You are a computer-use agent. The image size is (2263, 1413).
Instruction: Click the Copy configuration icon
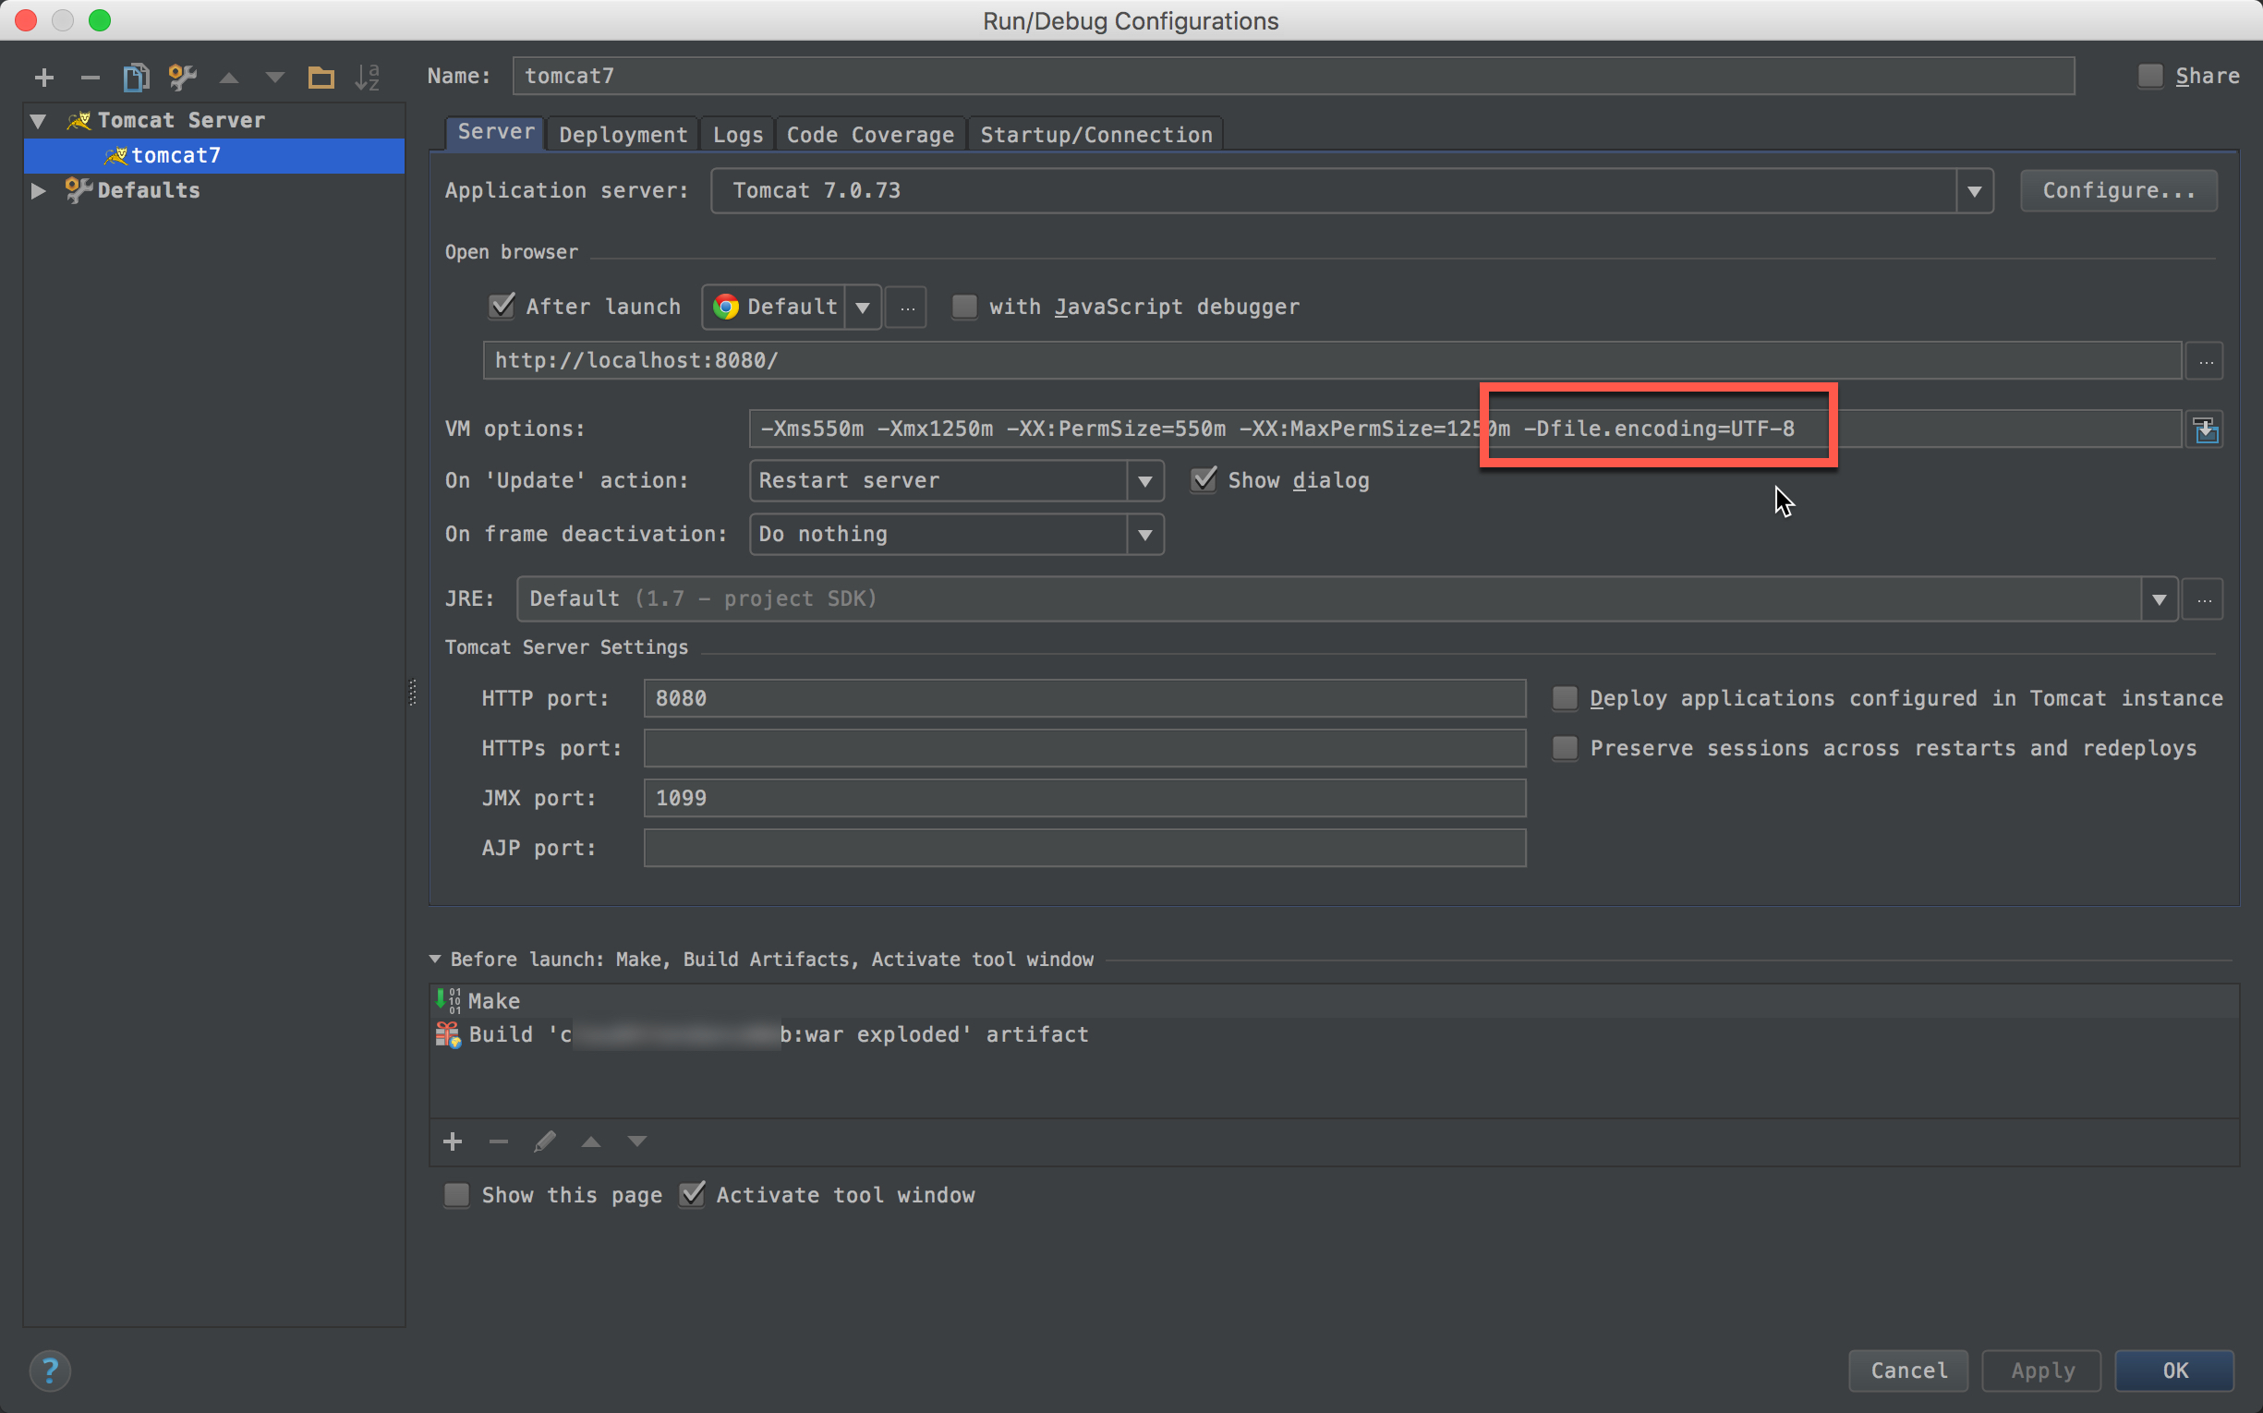[137, 77]
